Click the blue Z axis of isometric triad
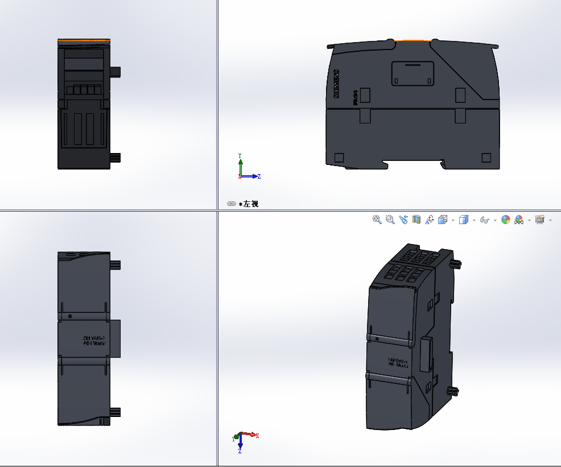Screen dimensions: 561x467 coord(240,444)
